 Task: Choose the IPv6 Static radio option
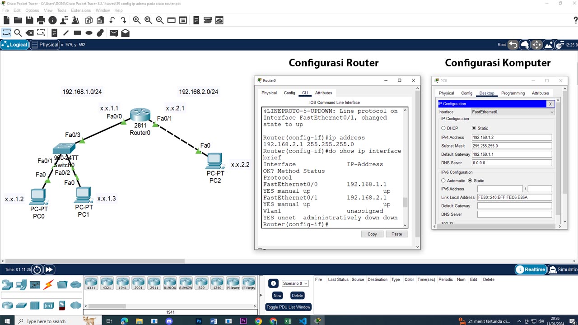pyautogui.click(x=470, y=181)
